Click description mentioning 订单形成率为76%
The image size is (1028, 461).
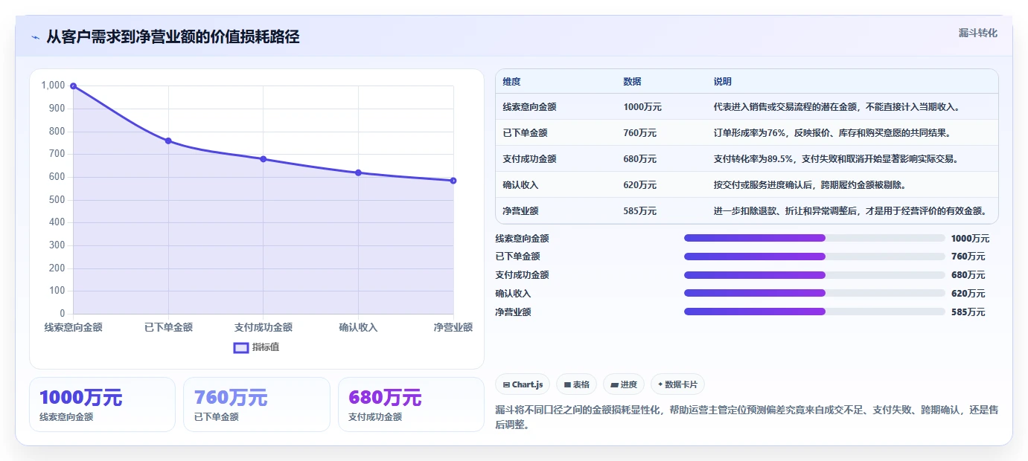pos(832,133)
